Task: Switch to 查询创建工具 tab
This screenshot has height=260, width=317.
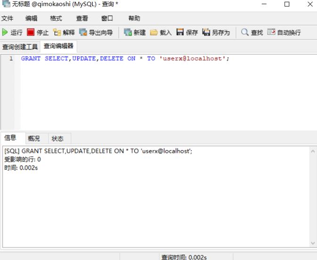Action: click(20, 47)
